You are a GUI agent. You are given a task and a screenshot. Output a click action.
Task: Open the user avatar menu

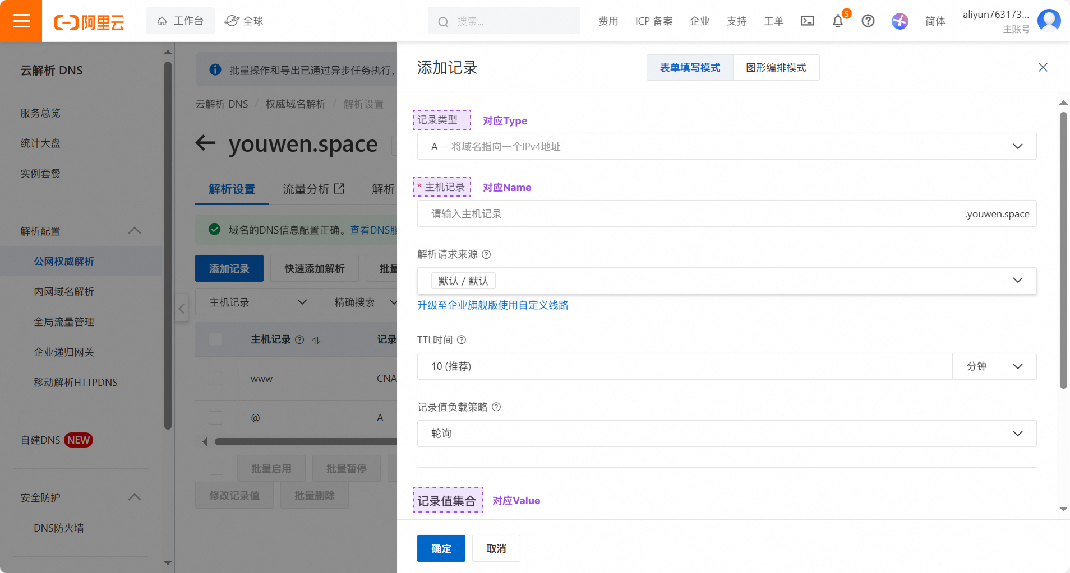click(x=1049, y=21)
